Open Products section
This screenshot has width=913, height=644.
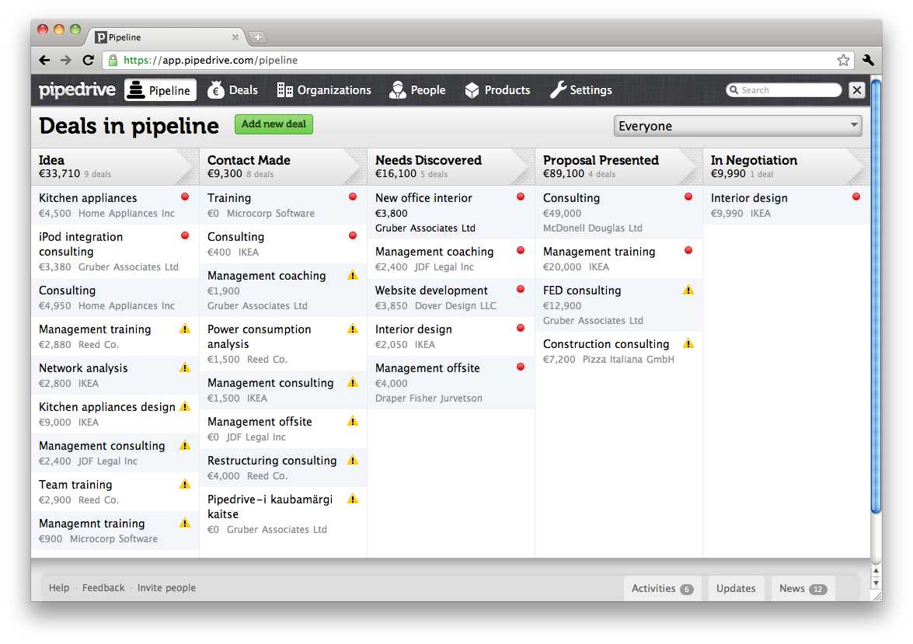498,90
